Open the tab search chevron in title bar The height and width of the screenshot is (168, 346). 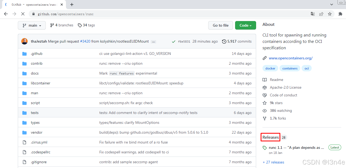[332, 5]
